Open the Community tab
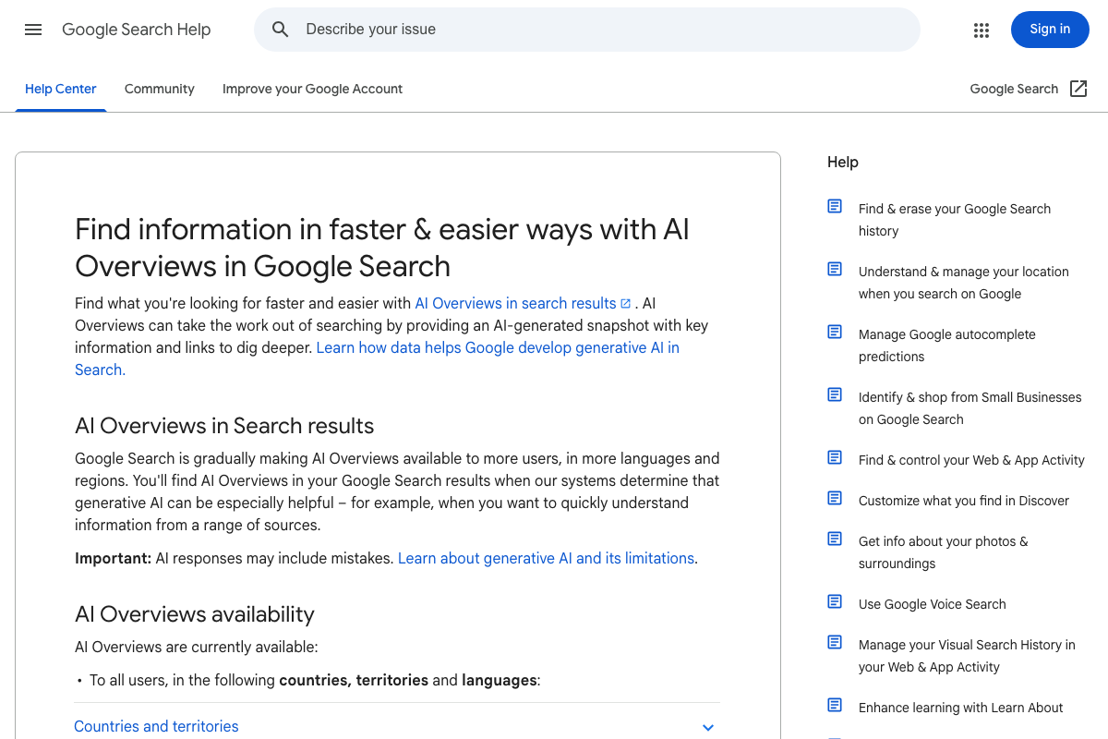The width and height of the screenshot is (1108, 739). coord(160,89)
